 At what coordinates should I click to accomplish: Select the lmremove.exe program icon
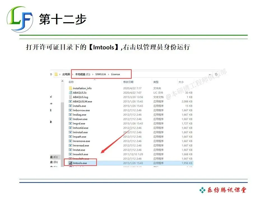click(70, 141)
